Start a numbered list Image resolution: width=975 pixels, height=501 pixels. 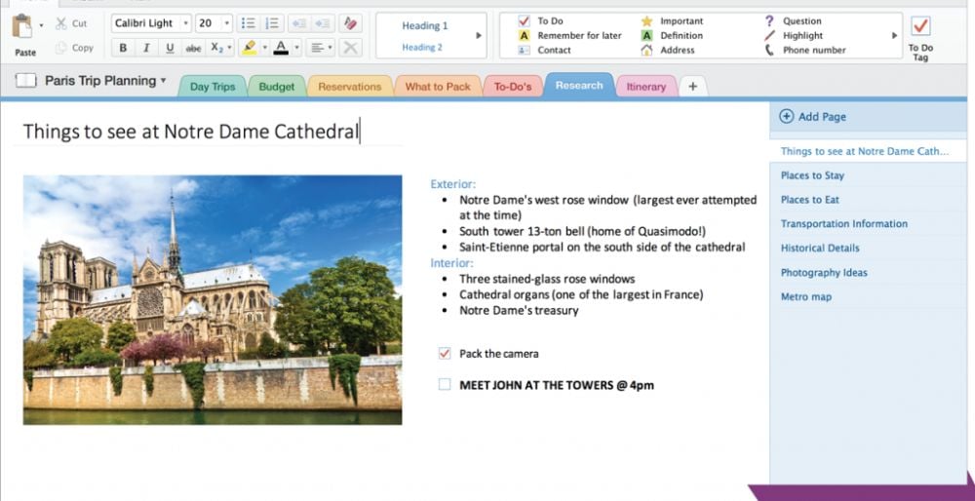click(x=273, y=23)
